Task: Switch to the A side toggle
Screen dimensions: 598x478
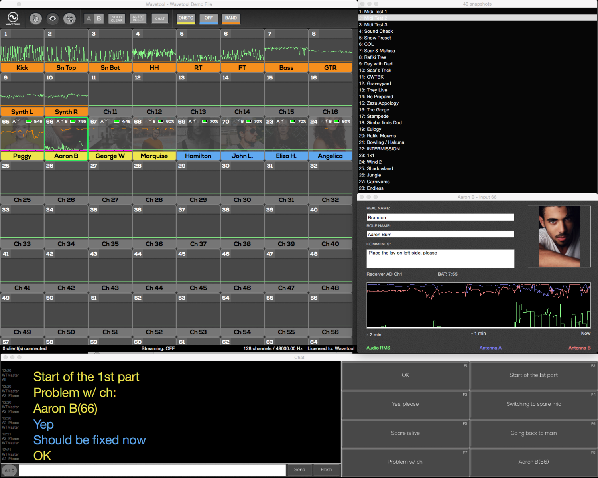Action: pyautogui.click(x=89, y=18)
